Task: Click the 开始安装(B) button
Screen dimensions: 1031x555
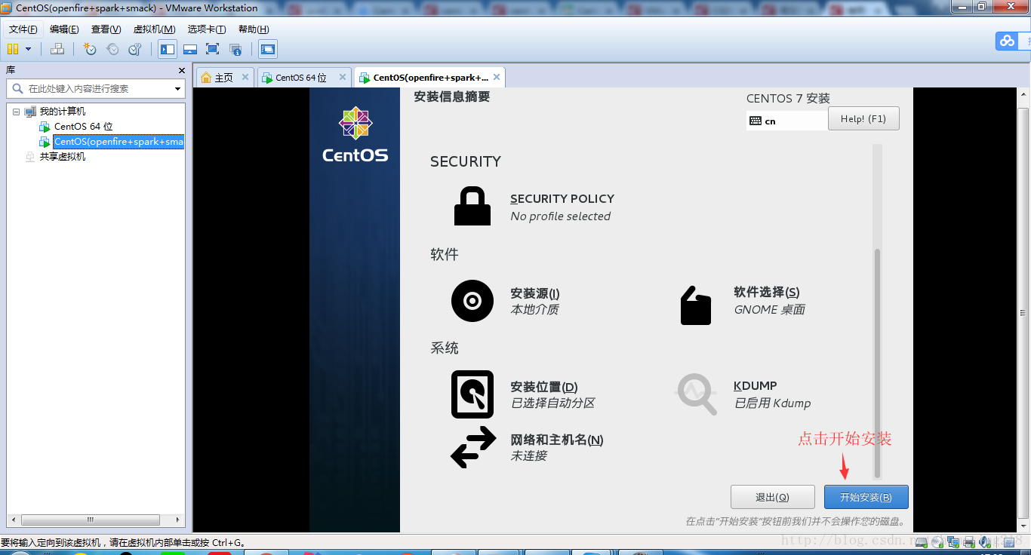Action: point(866,497)
